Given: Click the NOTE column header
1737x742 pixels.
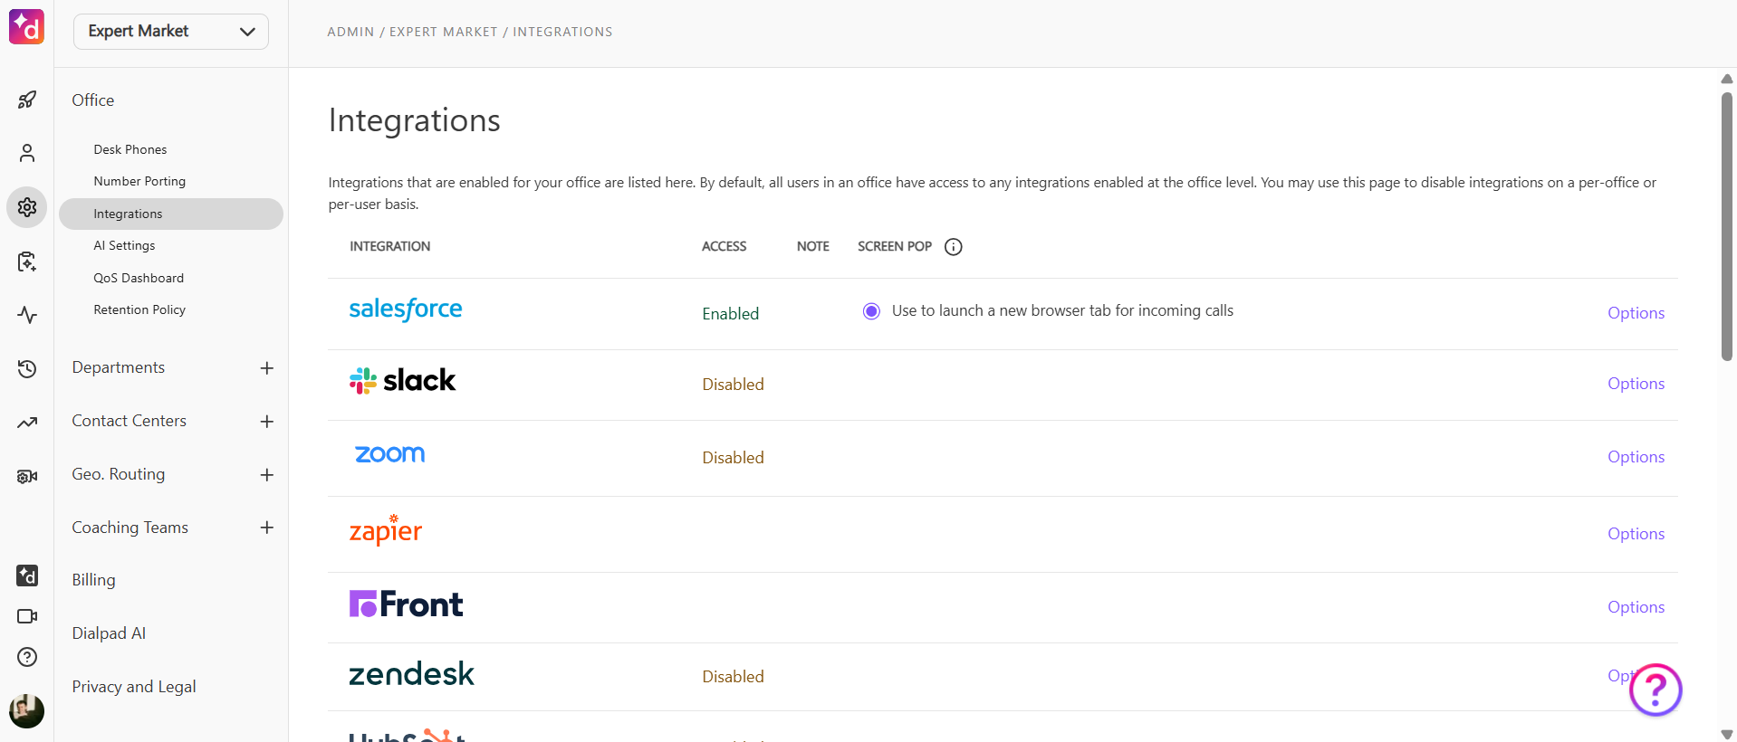Looking at the screenshot, I should pos(813,246).
